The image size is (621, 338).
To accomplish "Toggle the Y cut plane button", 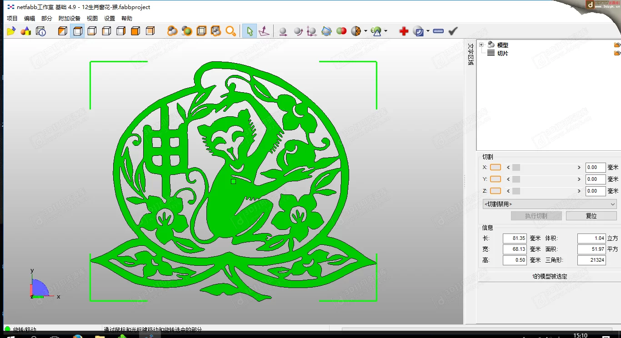I will 496,179.
